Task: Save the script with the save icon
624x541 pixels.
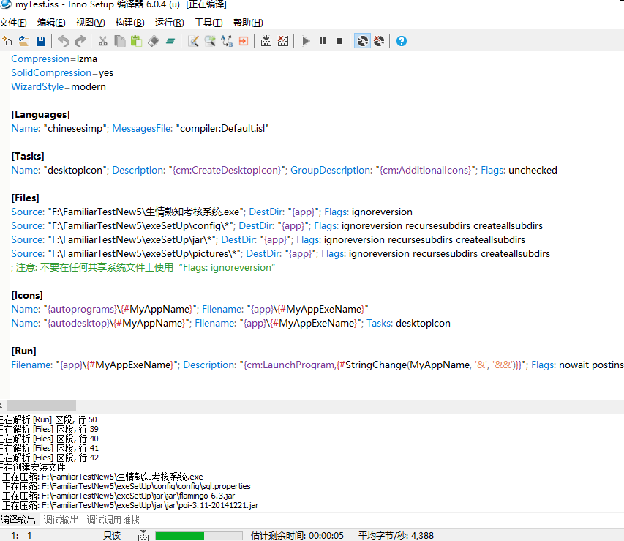Action: coord(41,41)
